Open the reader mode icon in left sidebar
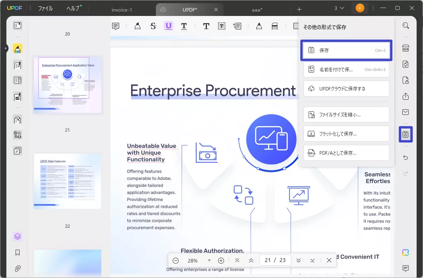Screen dimensions: 423x278 click(x=18, y=26)
